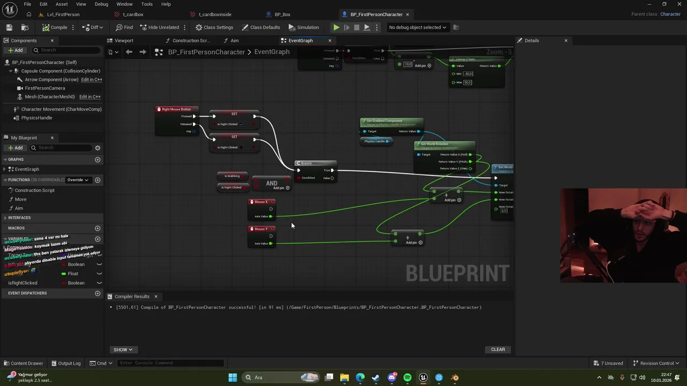Screen dimensions: 687x386
Task: Toggle visibility eye for Float variable
Action: pos(99,274)
